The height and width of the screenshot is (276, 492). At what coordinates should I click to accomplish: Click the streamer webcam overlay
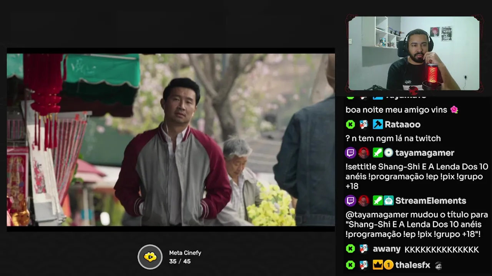(414, 53)
